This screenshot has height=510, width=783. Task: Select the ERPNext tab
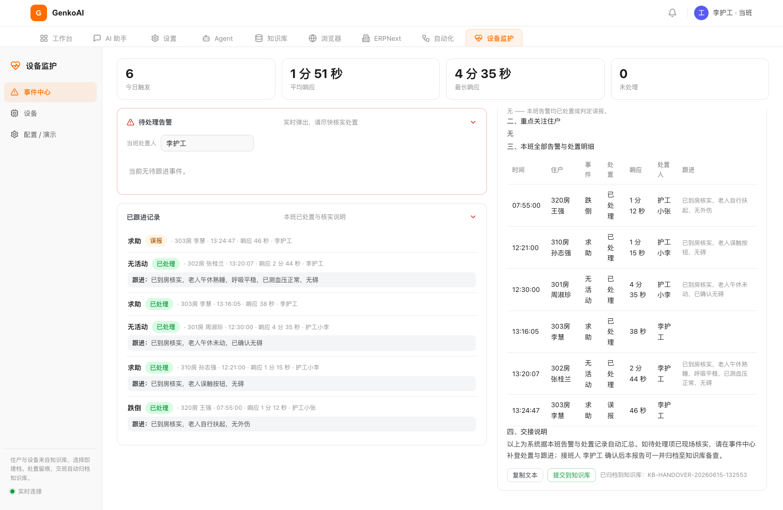[381, 38]
